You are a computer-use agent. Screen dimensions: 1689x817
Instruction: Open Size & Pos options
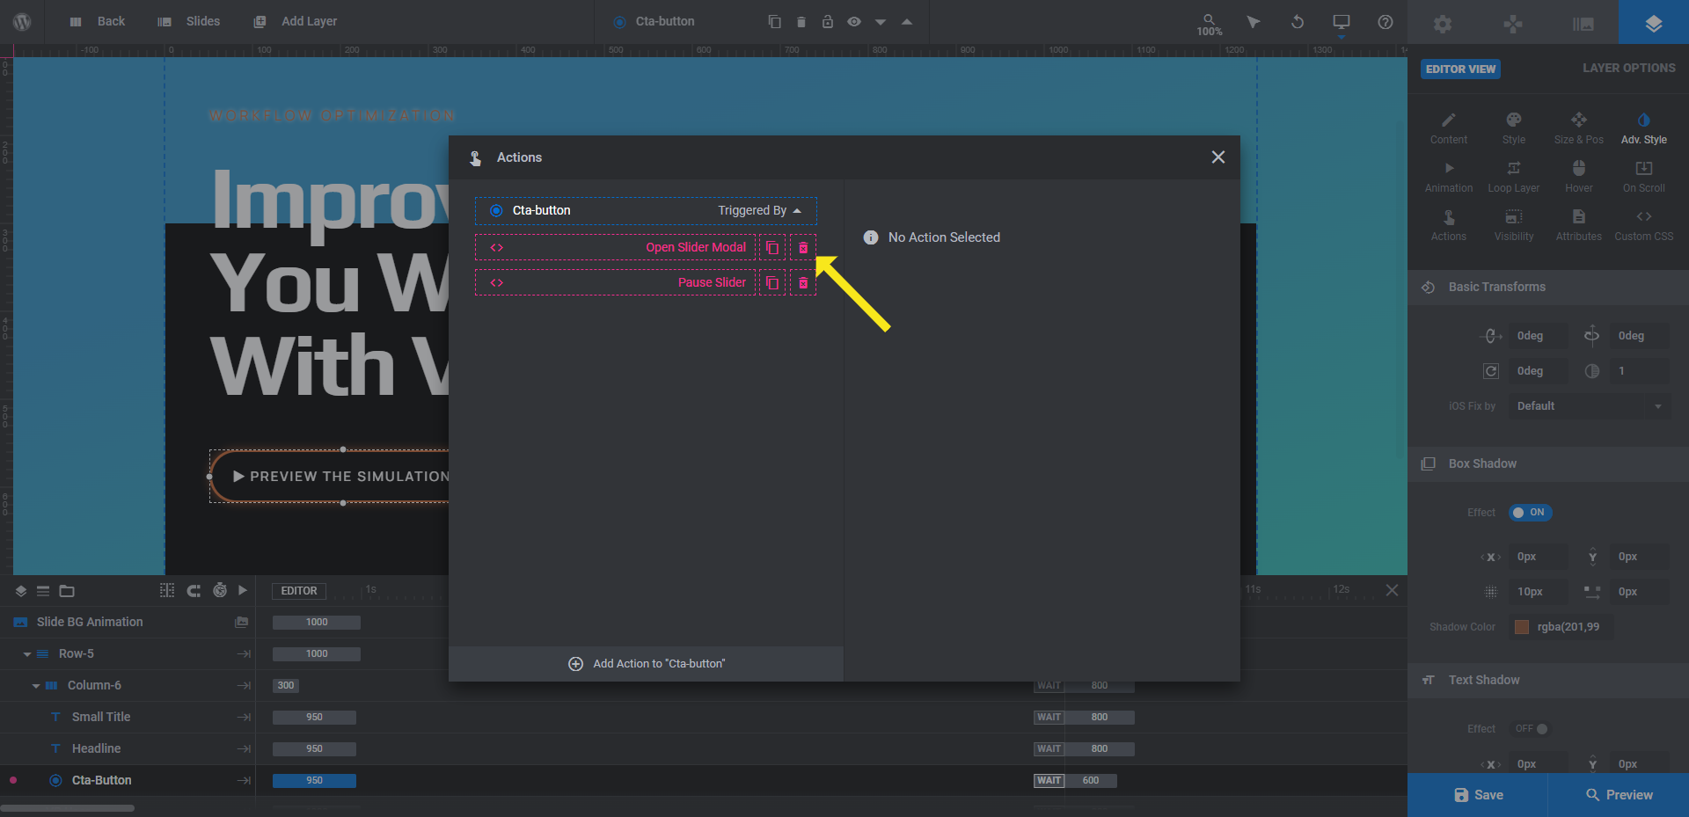1579,128
